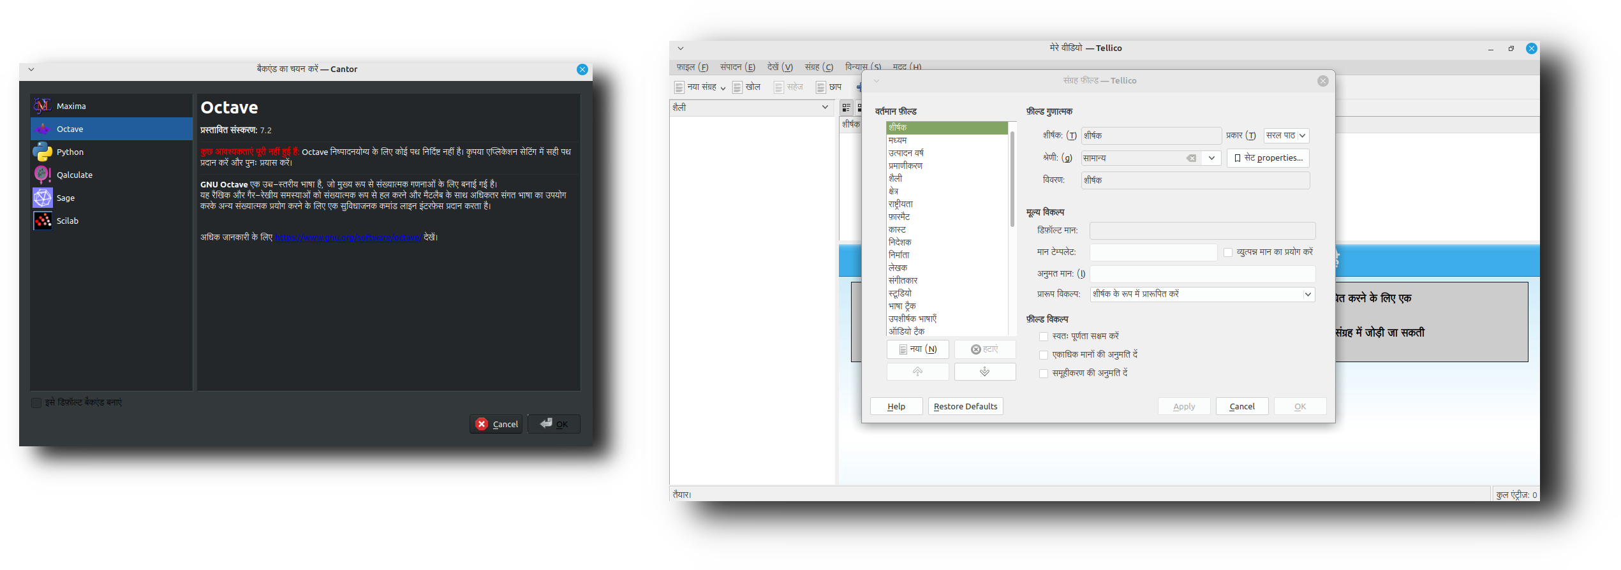Select कास्ट in the field list

947,230
